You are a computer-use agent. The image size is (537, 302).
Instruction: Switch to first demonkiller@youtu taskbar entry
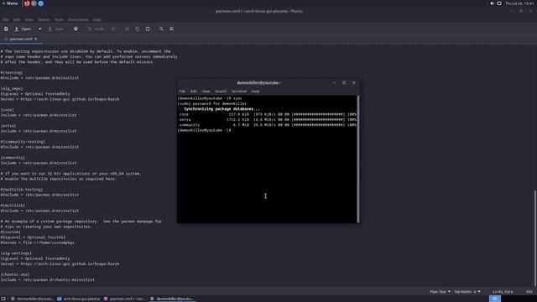pyautogui.click(x=32, y=299)
